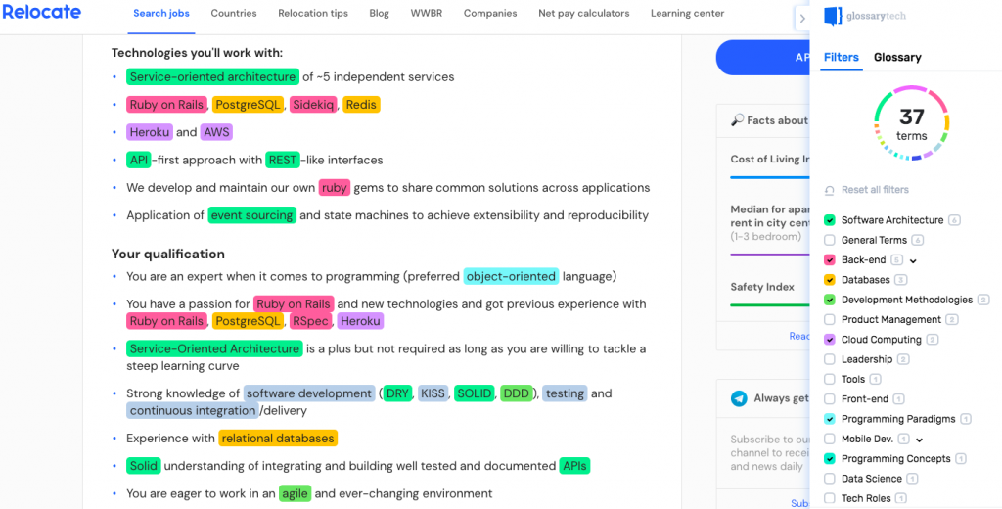Click the highlighted DDD term
Viewport: 1002px width, 509px height.
(517, 393)
